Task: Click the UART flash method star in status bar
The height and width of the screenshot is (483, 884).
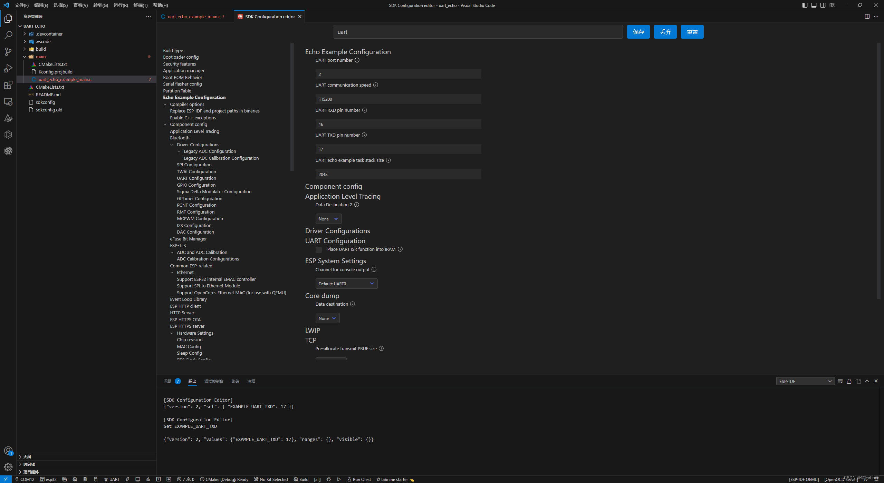Action: 112,479
